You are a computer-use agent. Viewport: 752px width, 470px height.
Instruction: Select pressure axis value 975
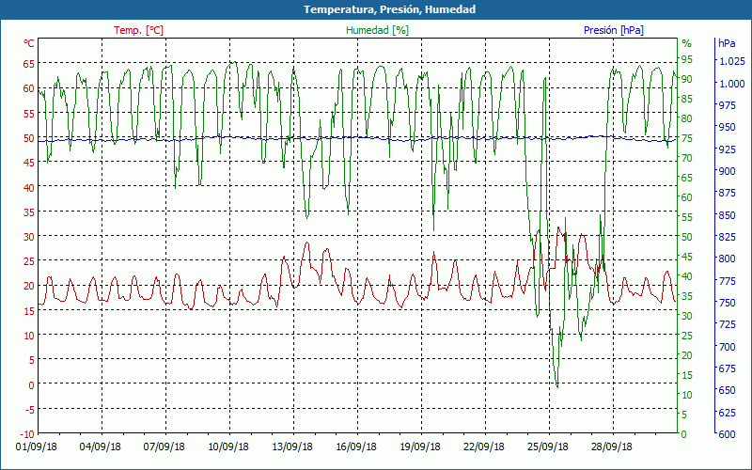pyautogui.click(x=728, y=105)
